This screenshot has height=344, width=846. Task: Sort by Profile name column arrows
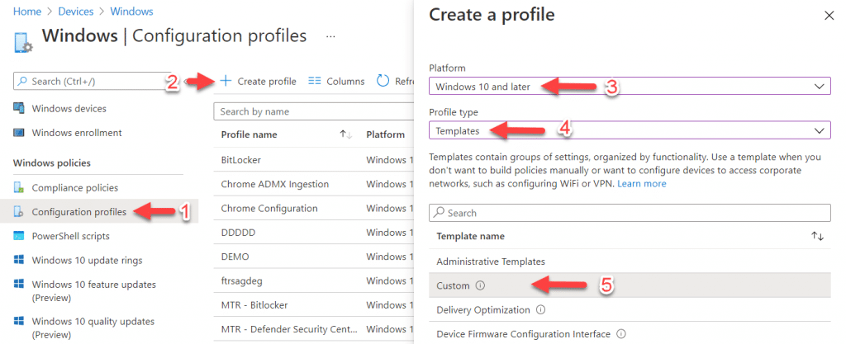(346, 134)
